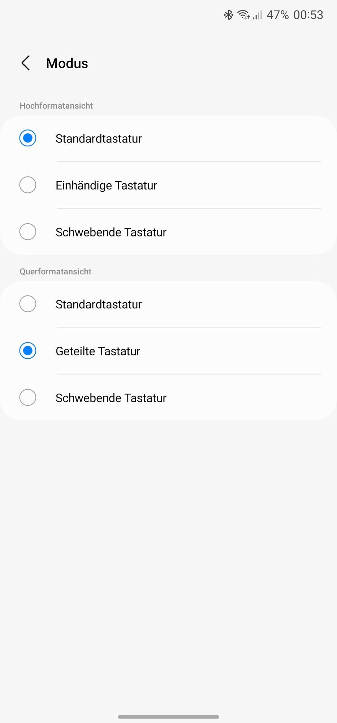Tap the Modus page title
Screen dimensions: 337x723
coord(67,63)
